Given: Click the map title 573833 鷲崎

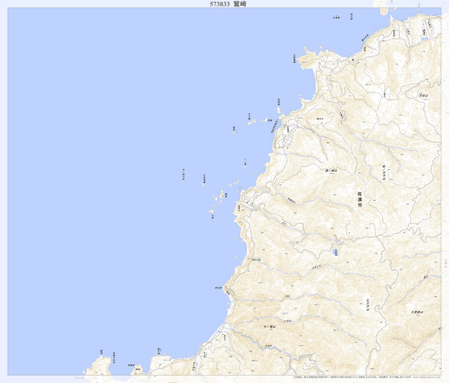Looking at the screenshot, I should click(x=228, y=4).
